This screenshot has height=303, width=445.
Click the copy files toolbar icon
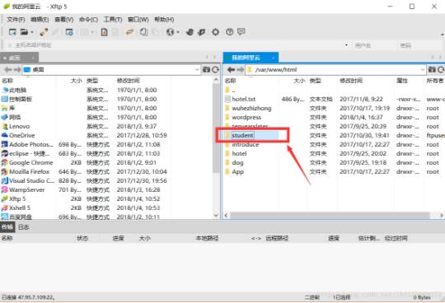click(143, 32)
